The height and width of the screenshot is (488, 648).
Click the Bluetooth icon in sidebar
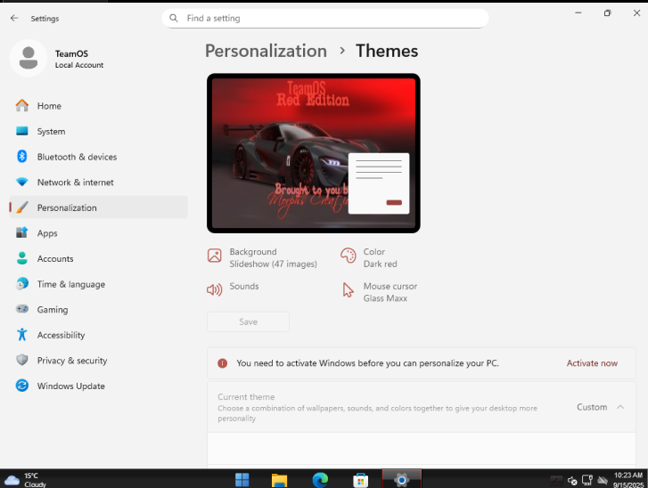(x=22, y=157)
